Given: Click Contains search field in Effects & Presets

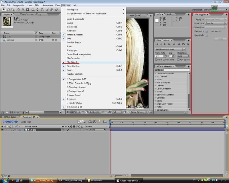Looking at the screenshot, I should [x=177, y=70].
